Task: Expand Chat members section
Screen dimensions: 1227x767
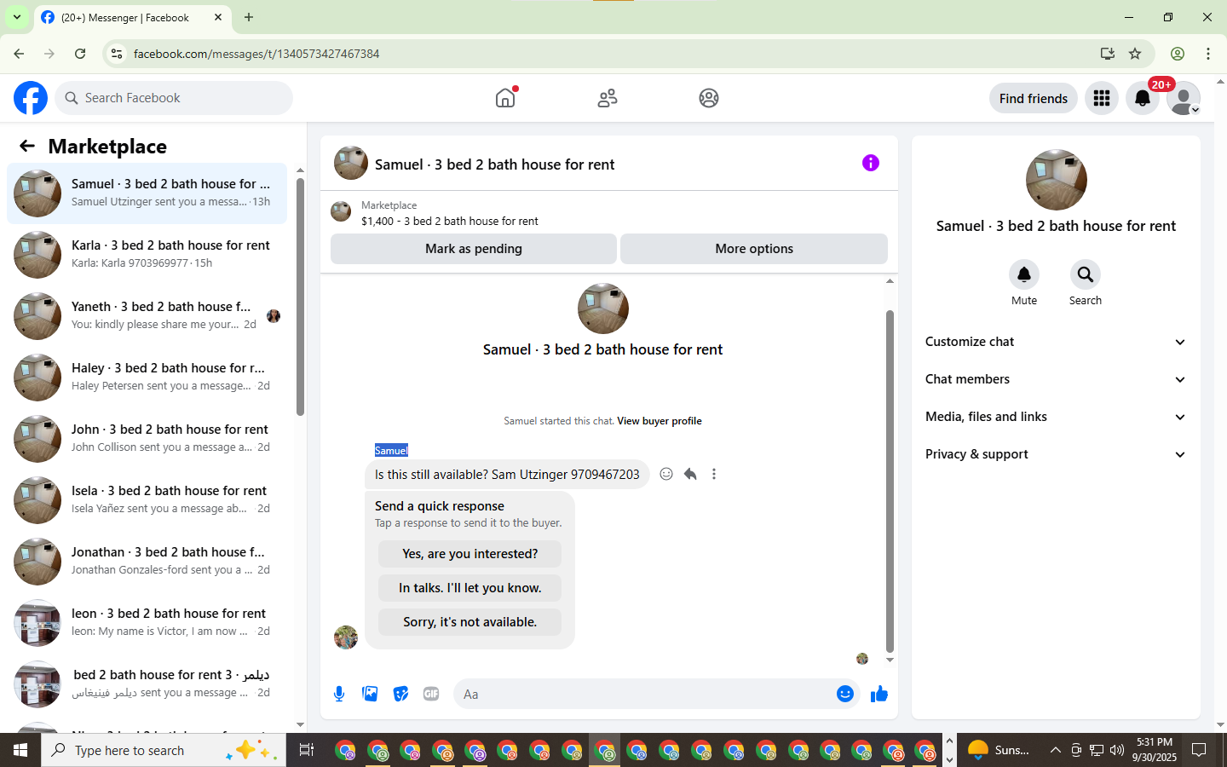Action: (x=1057, y=379)
